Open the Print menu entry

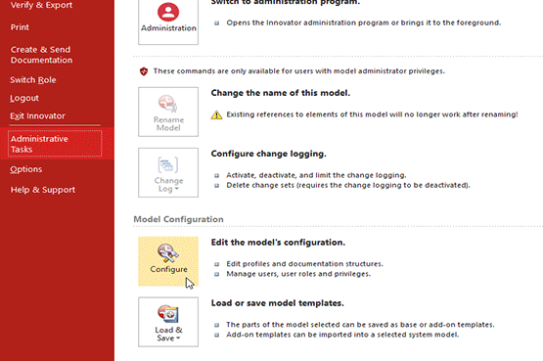pos(20,27)
